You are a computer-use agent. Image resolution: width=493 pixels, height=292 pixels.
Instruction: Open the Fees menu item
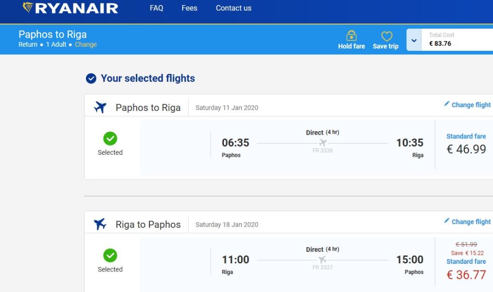[189, 8]
